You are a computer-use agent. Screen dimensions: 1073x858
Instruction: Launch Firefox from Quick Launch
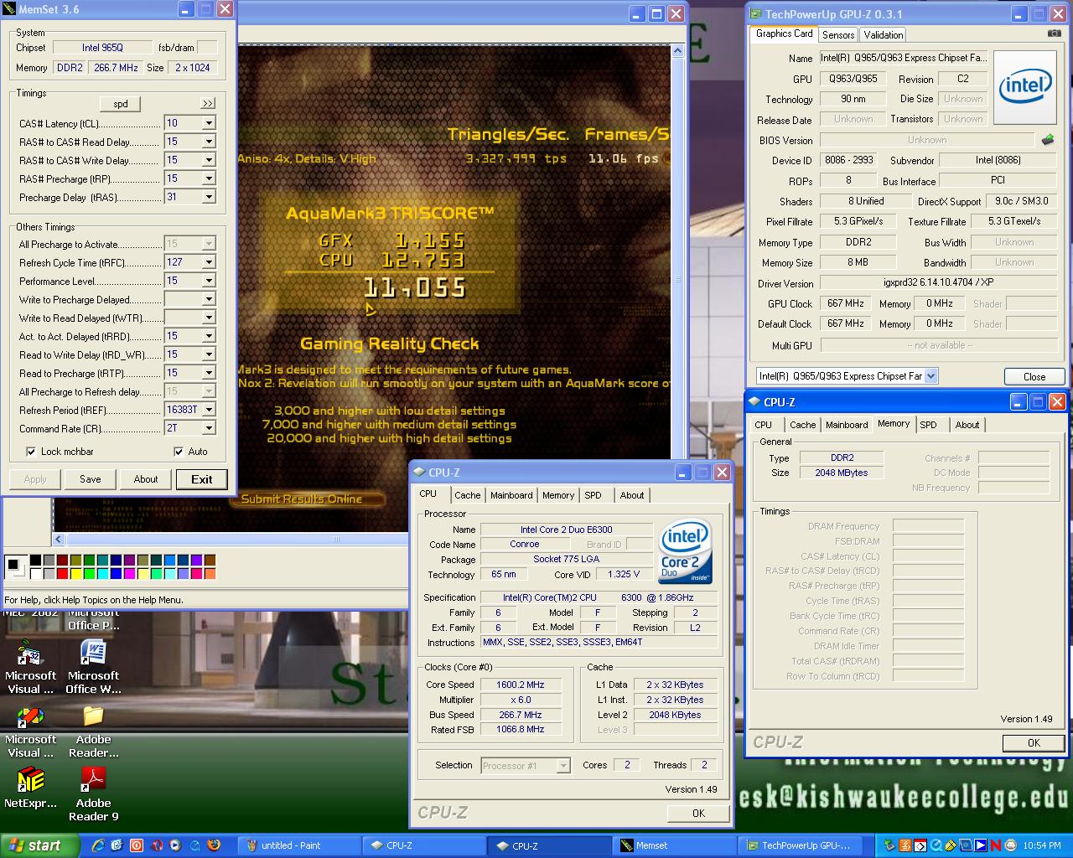pos(214,845)
